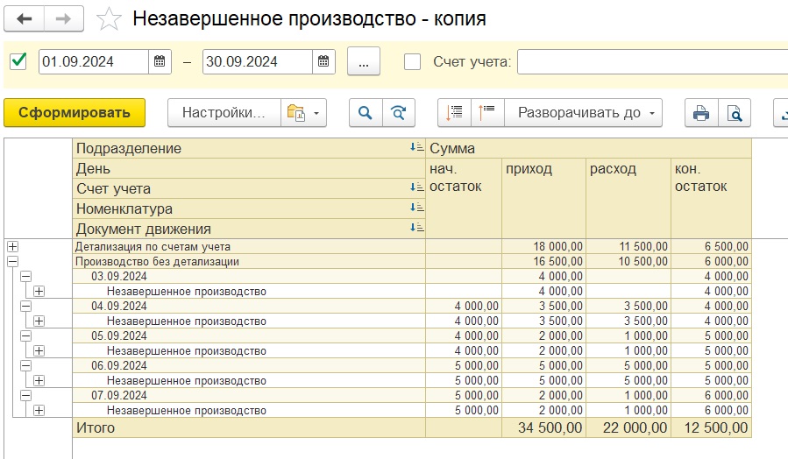Image resolution: width=788 pixels, height=459 pixels.
Task: Click into the Счет учета input field
Action: point(652,62)
